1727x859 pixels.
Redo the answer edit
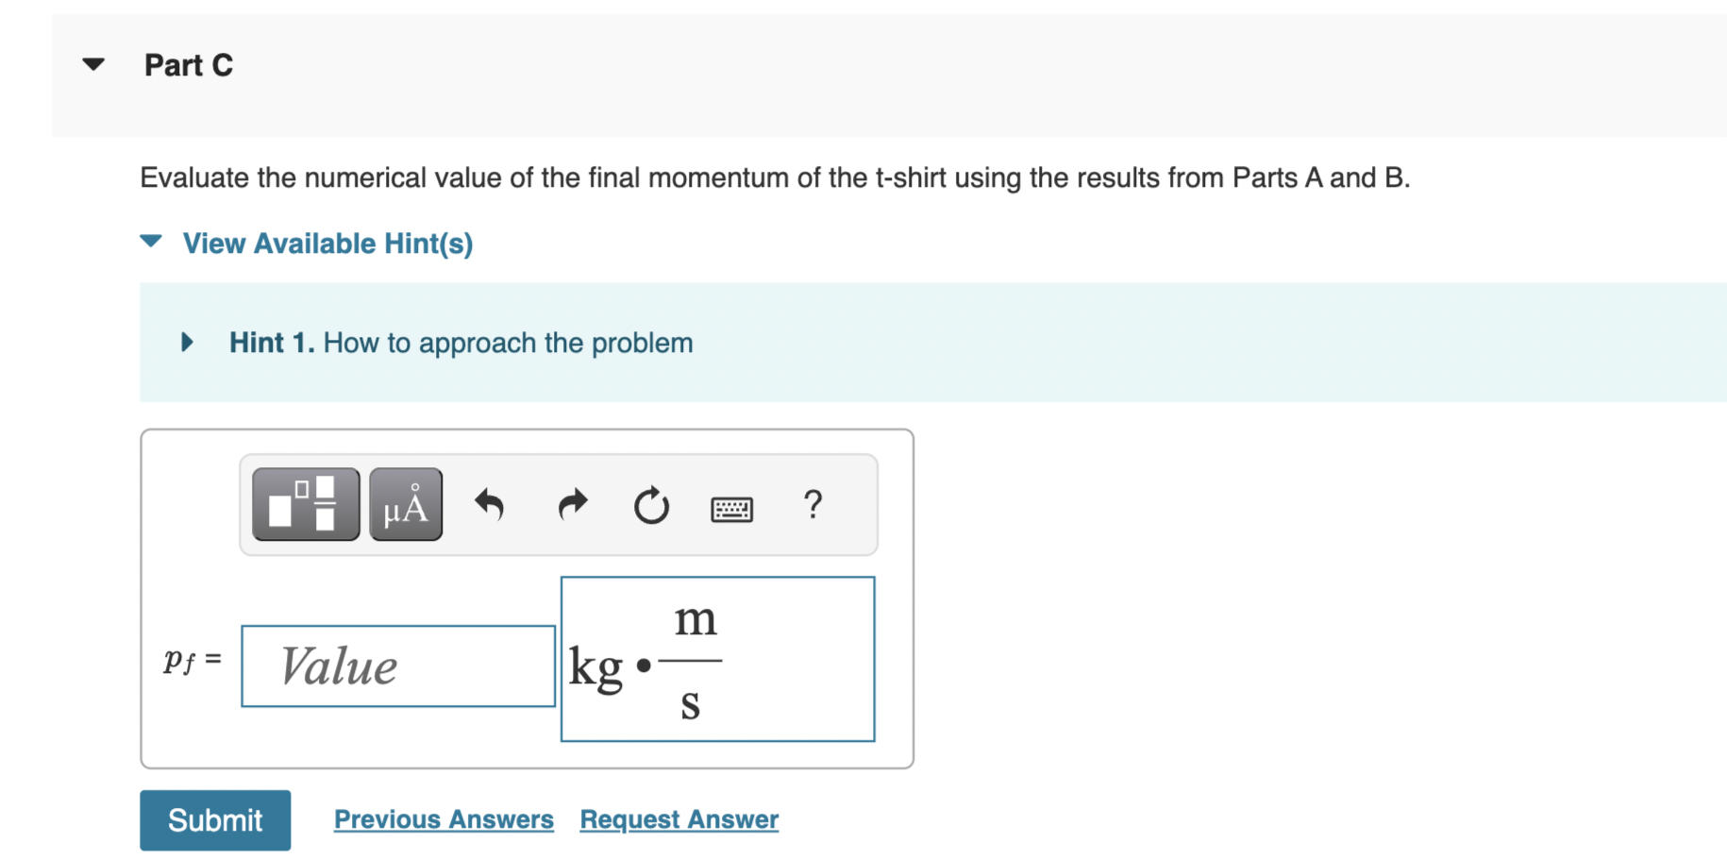pos(572,505)
